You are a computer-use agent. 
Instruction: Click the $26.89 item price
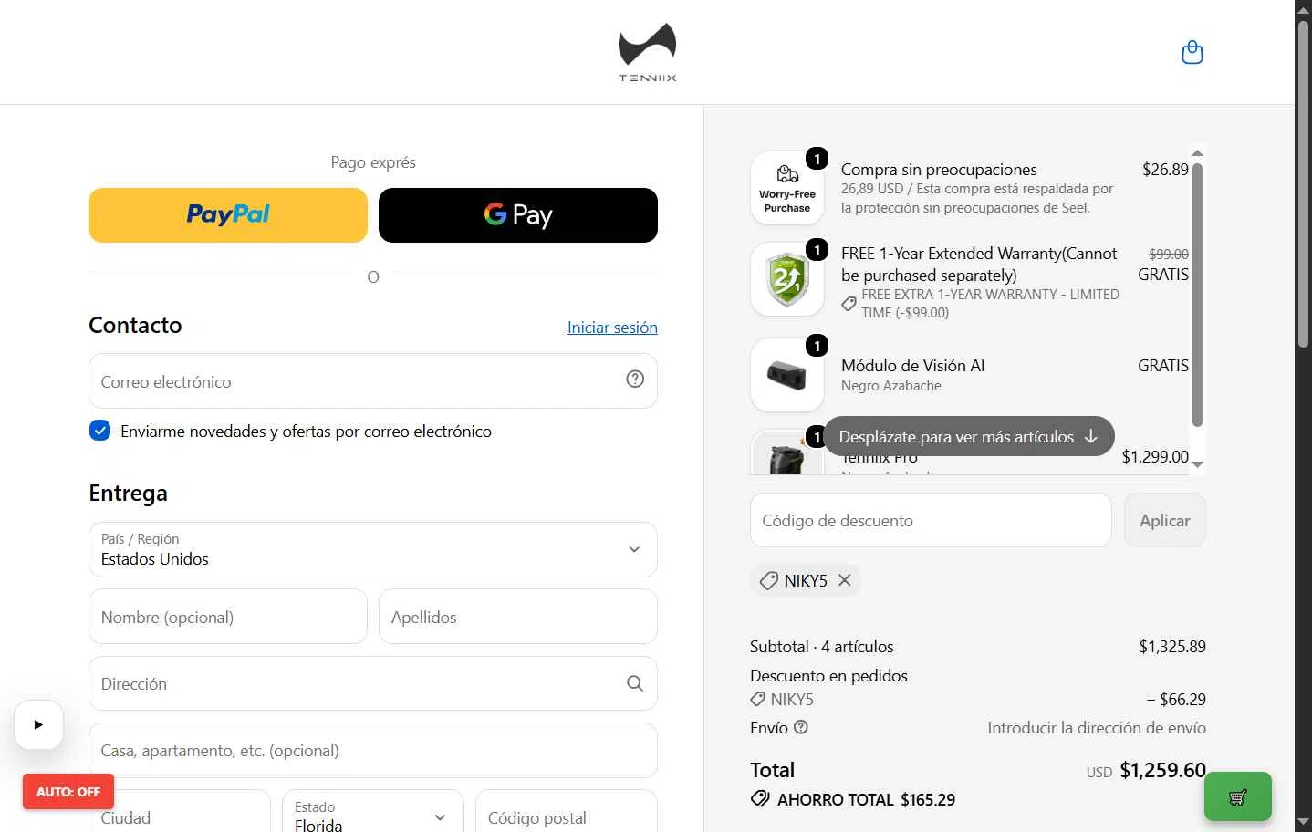[1165, 170]
